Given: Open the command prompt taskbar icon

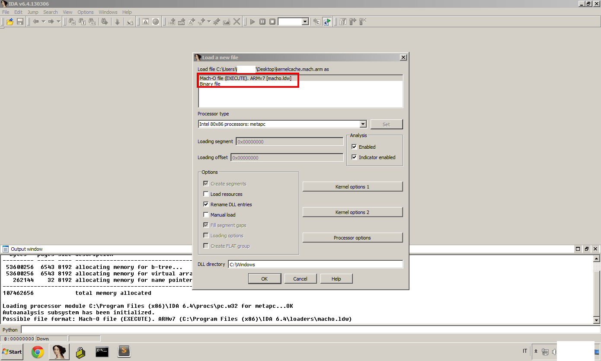Looking at the screenshot, I should coord(102,352).
